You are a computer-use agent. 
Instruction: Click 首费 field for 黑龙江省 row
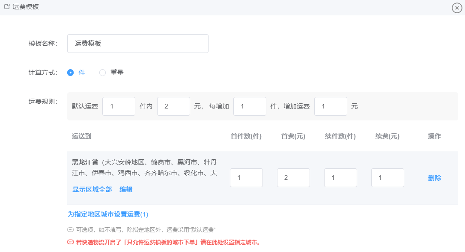(x=293, y=178)
